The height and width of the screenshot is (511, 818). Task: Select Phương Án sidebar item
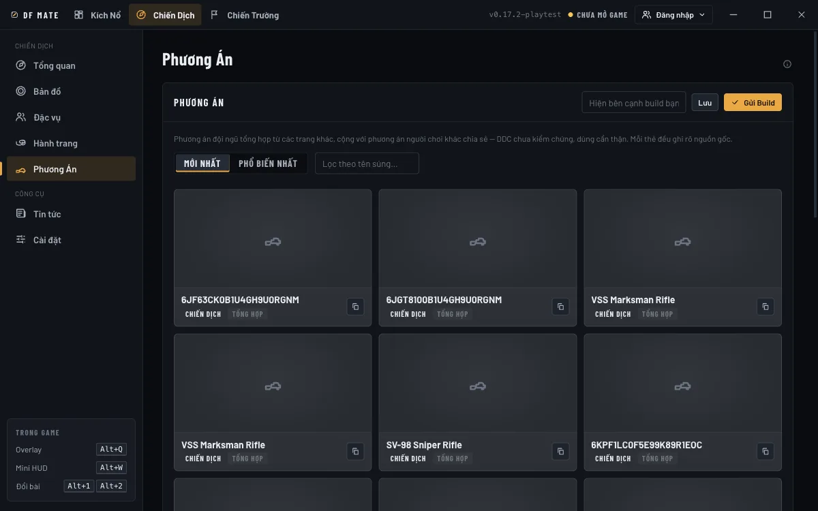point(71,169)
